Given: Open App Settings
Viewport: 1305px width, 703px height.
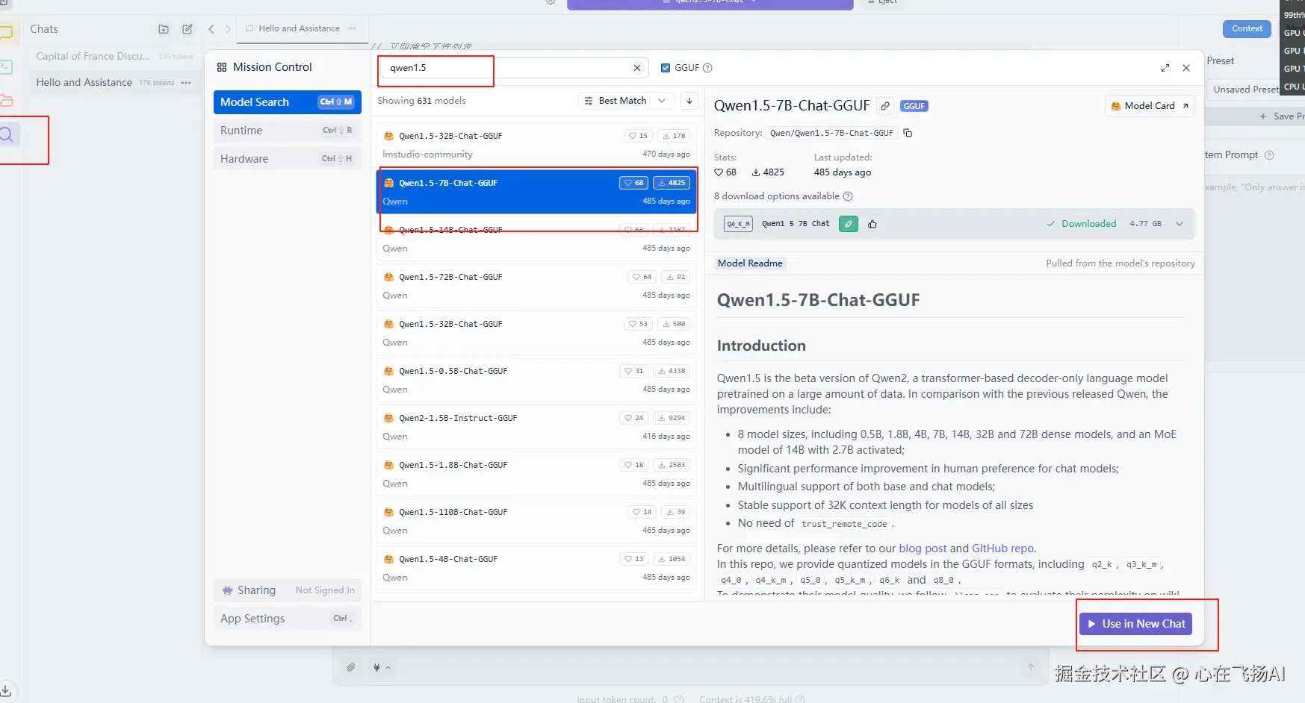Looking at the screenshot, I should coord(288,619).
